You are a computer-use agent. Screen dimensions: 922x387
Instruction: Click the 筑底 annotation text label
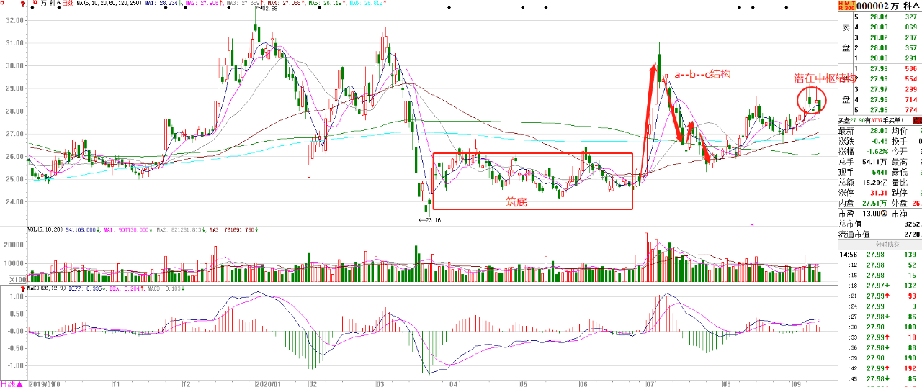516,202
